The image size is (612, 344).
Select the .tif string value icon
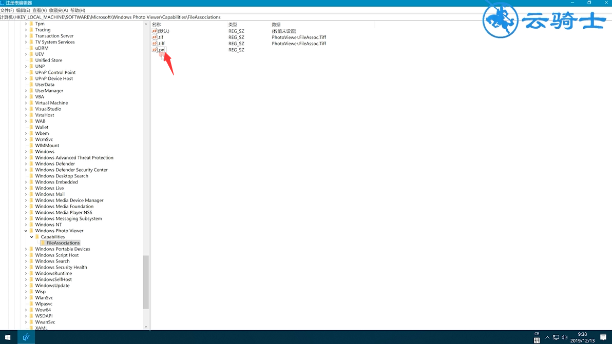pos(155,37)
